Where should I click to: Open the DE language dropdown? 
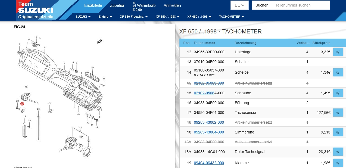tap(239, 5)
